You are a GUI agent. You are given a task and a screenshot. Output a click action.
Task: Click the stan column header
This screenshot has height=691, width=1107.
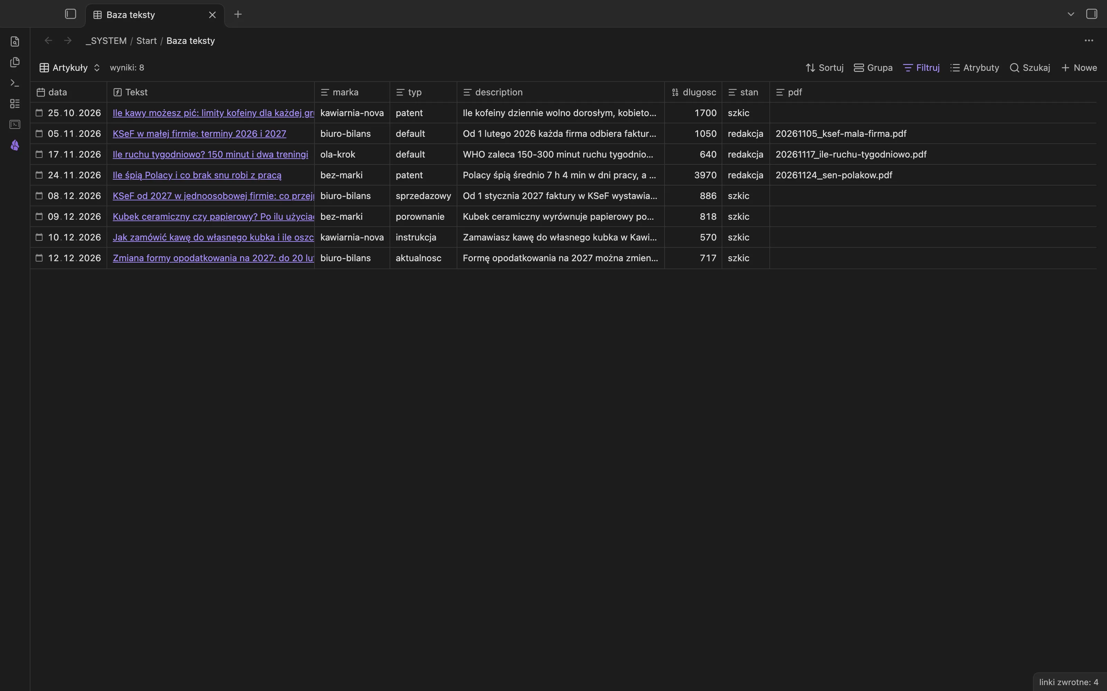745,92
